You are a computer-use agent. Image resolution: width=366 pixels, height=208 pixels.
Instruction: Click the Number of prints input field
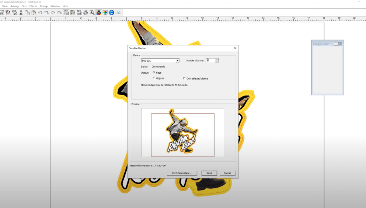click(x=210, y=60)
